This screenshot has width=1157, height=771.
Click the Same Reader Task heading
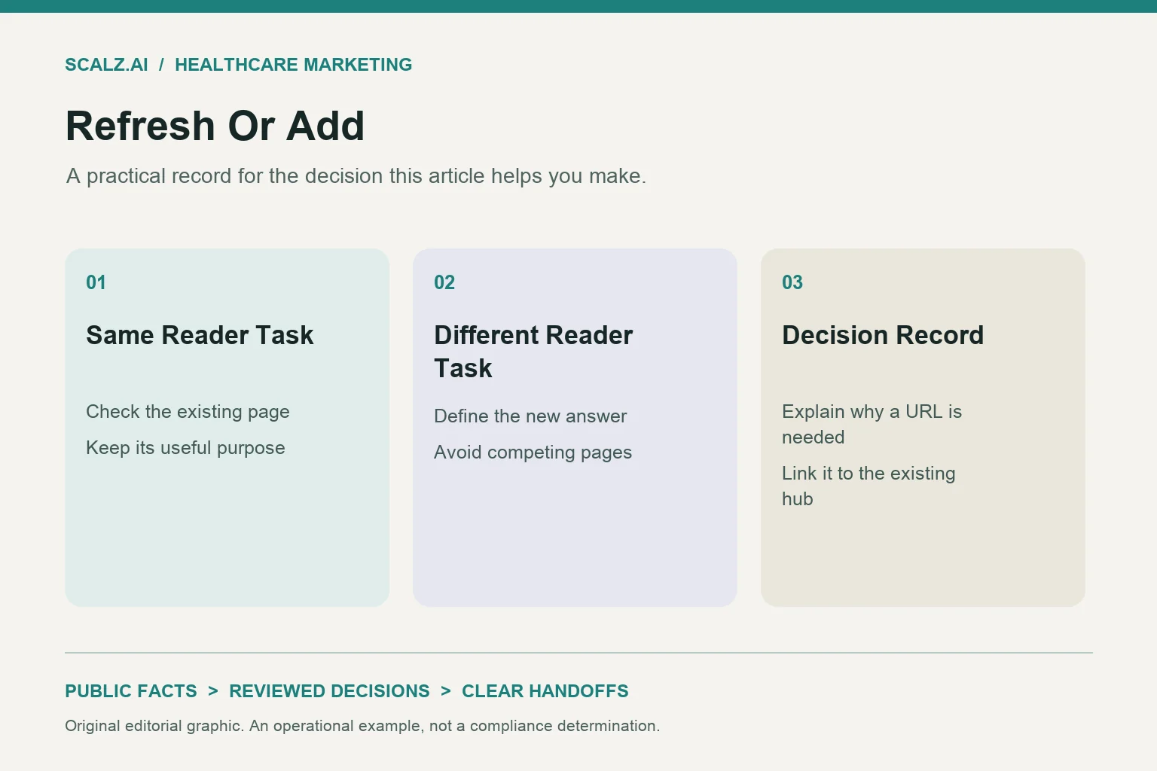click(200, 335)
